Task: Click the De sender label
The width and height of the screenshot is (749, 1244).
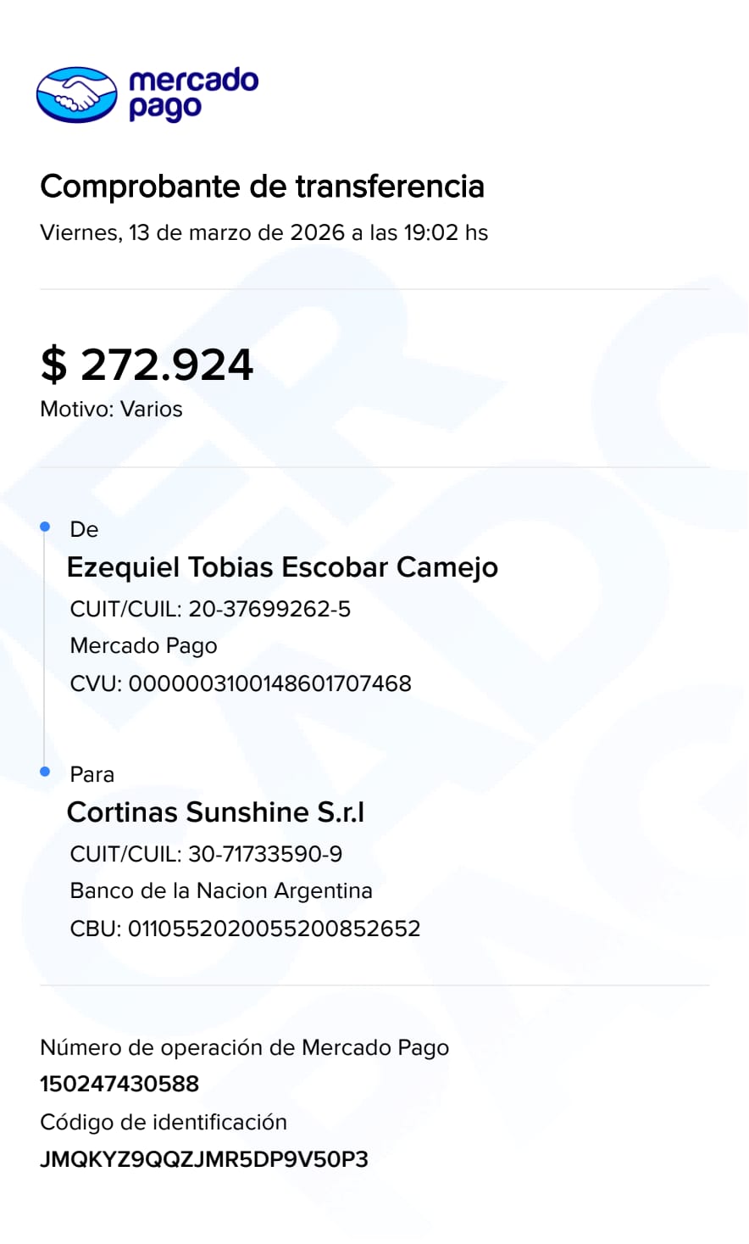Action: 84,529
